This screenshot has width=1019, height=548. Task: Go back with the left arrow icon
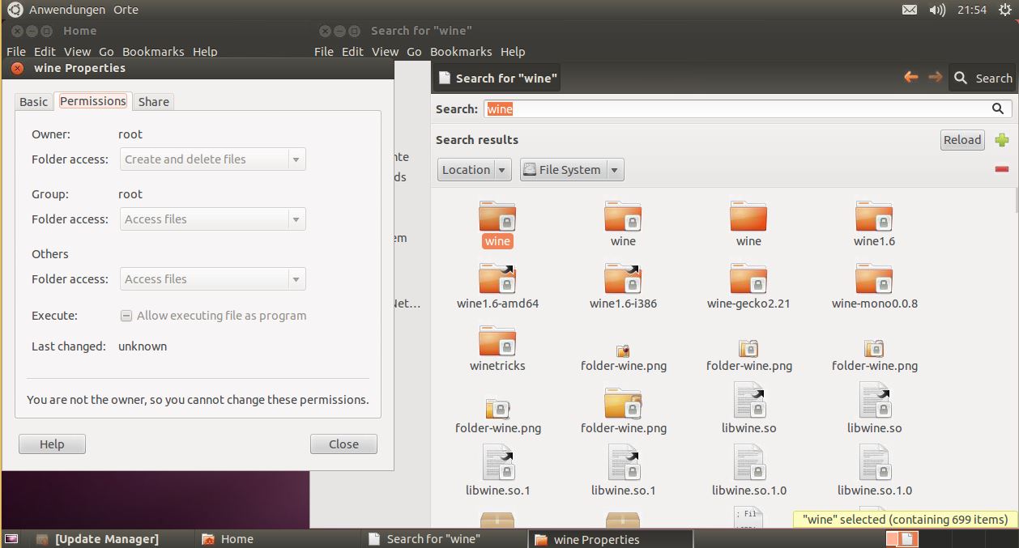[911, 78]
